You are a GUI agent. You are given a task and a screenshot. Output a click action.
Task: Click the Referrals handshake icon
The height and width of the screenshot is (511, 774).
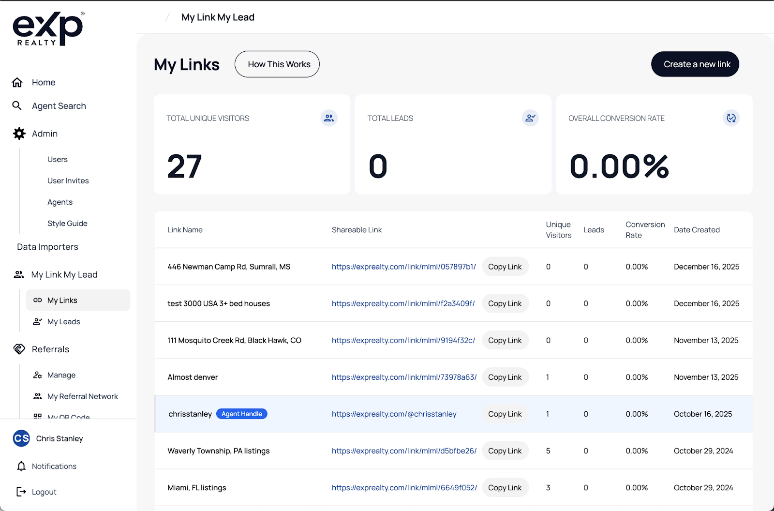coord(19,349)
